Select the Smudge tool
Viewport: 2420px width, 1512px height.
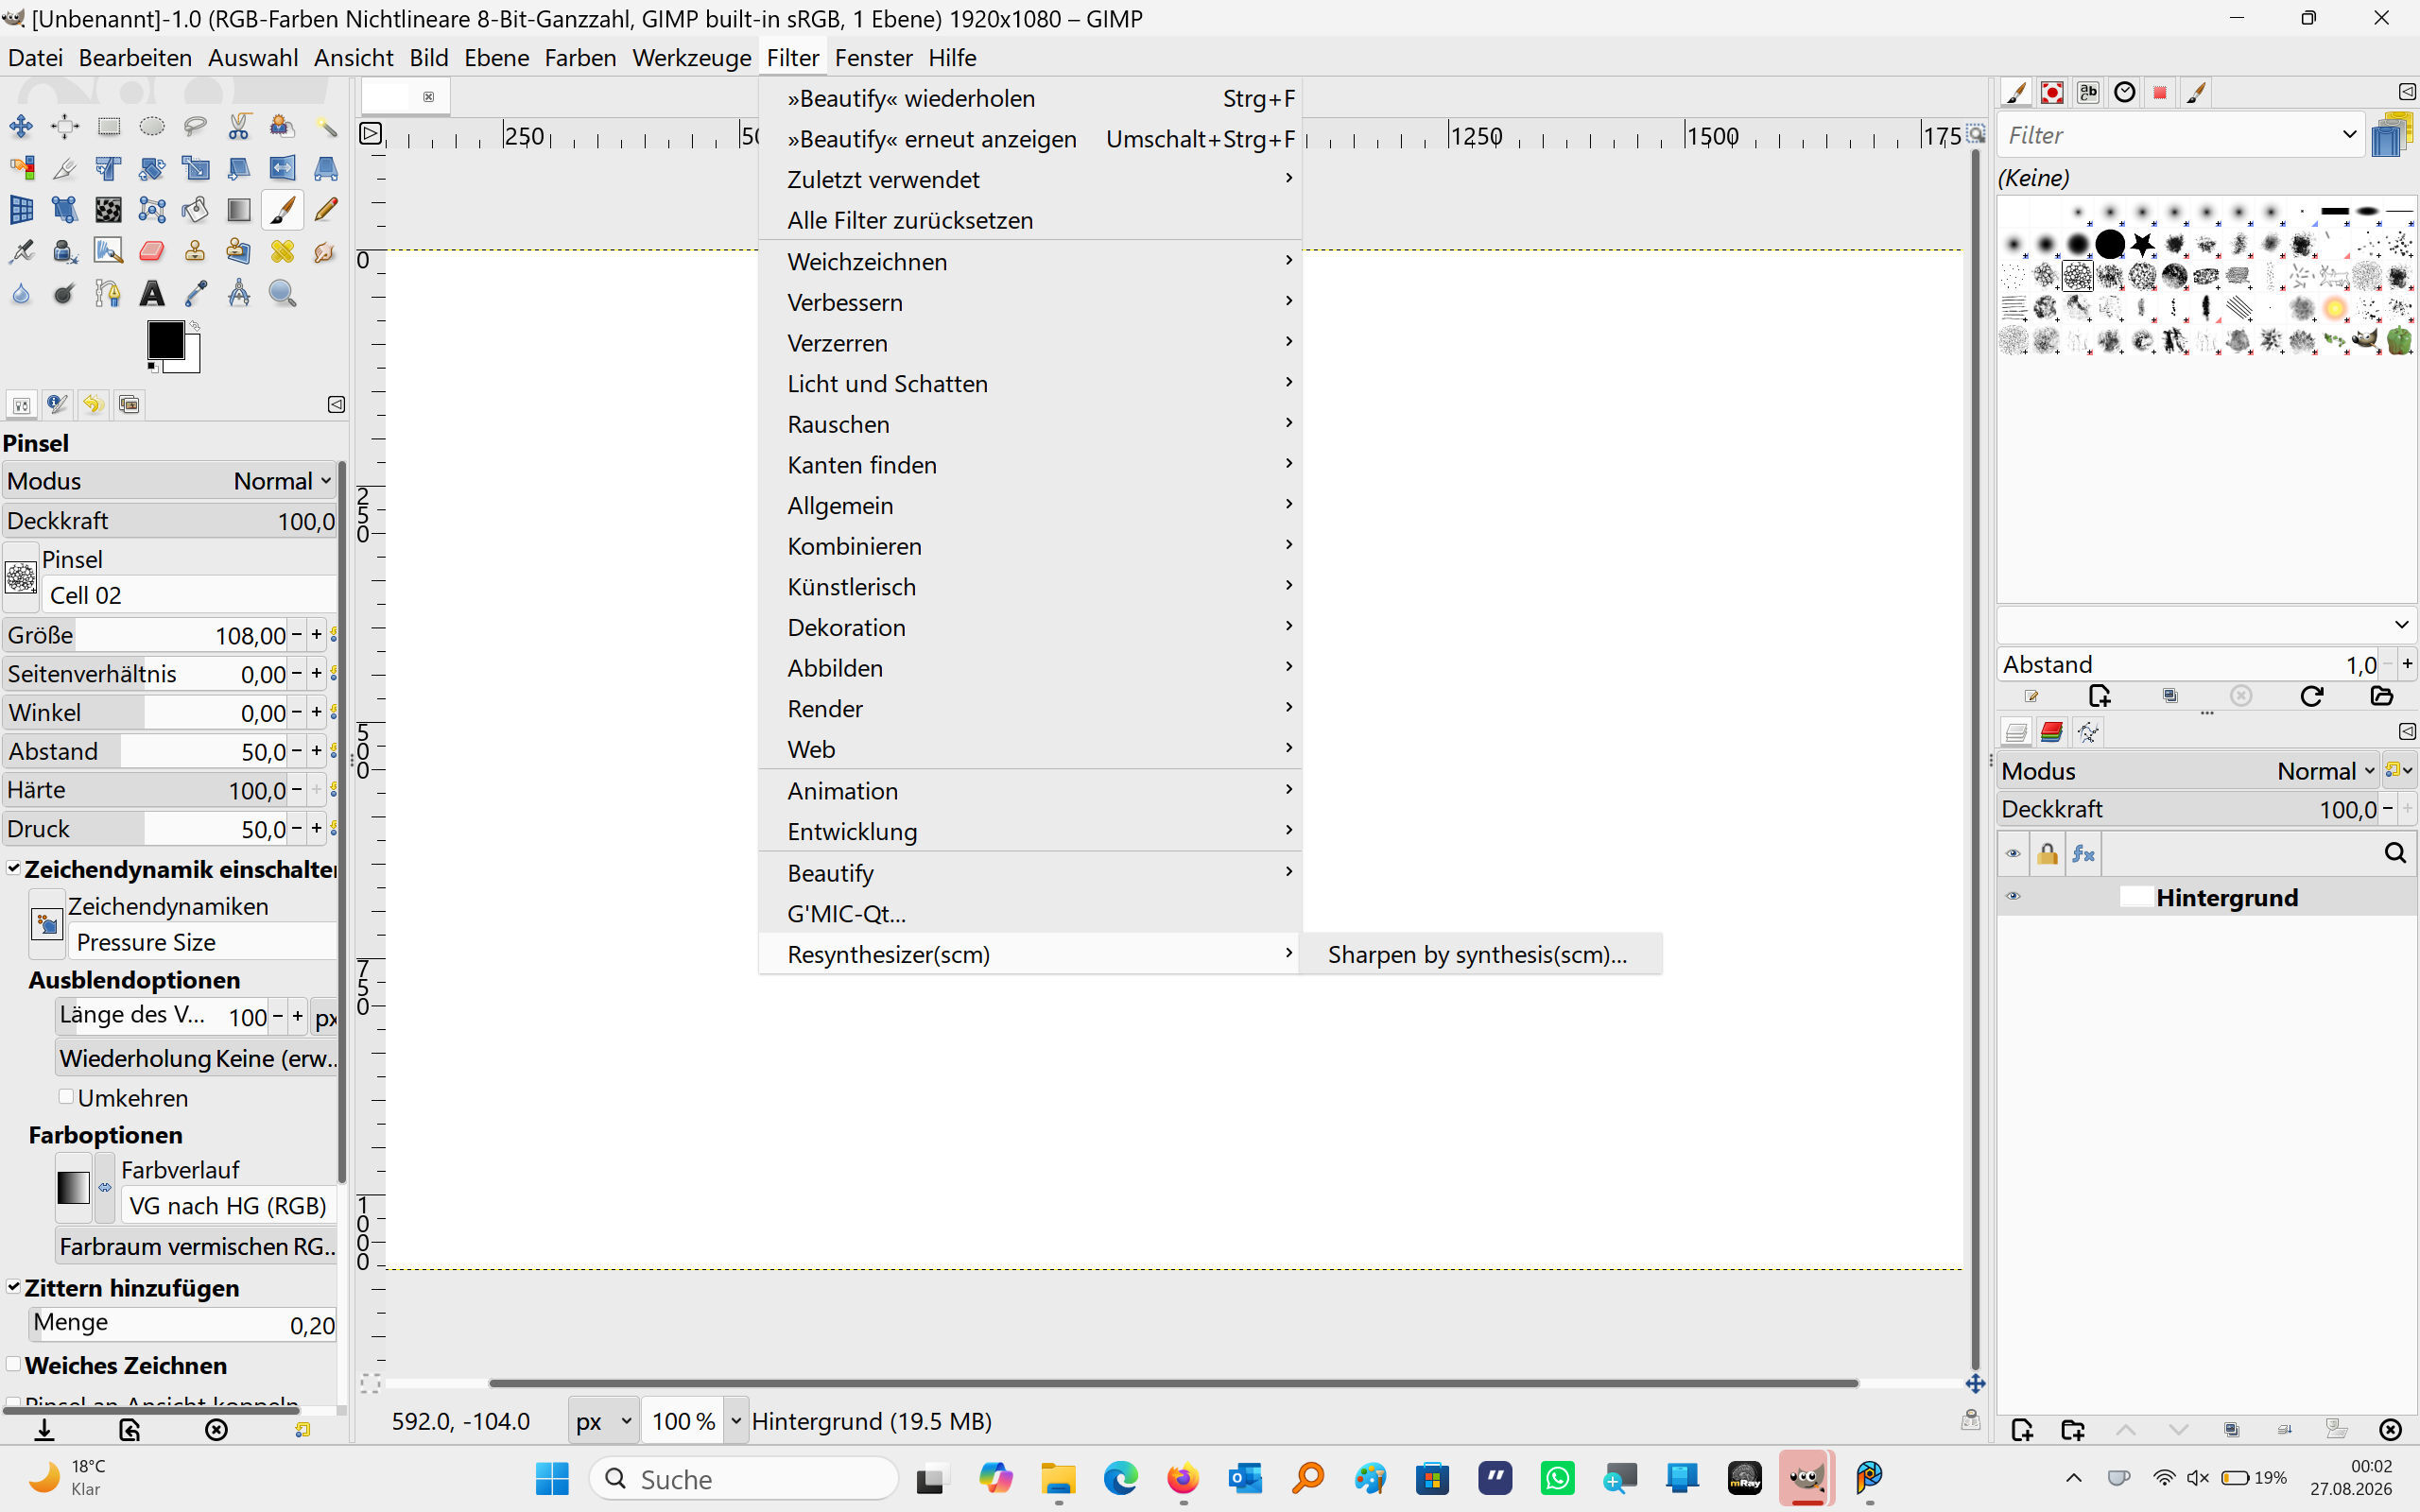326,251
